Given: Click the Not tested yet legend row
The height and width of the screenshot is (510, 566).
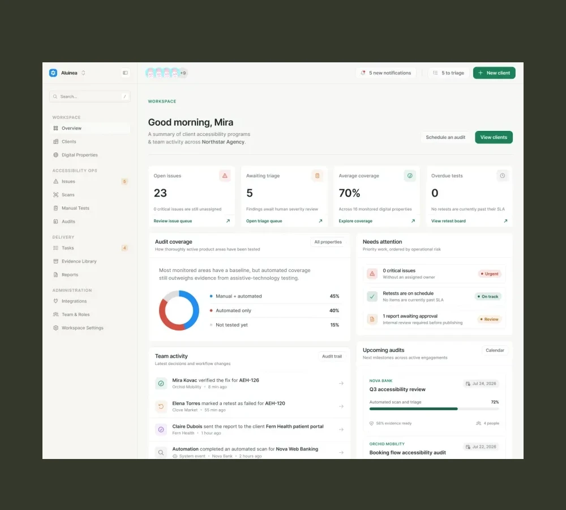Looking at the screenshot, I should [275, 325].
